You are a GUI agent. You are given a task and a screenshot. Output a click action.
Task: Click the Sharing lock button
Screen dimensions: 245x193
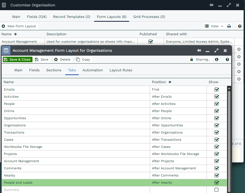click(x=200, y=59)
